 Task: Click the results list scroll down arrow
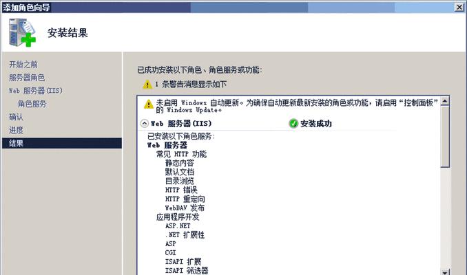[x=445, y=272]
